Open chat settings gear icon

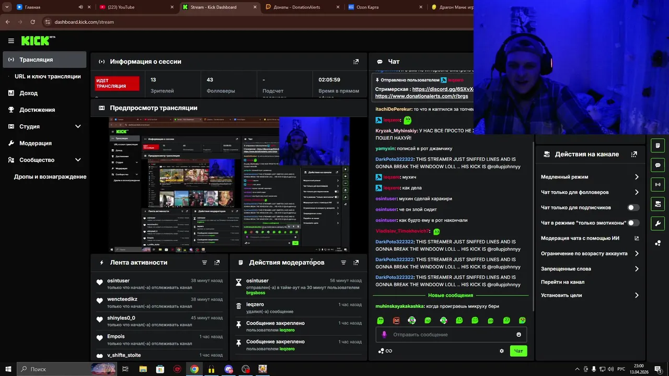502,351
